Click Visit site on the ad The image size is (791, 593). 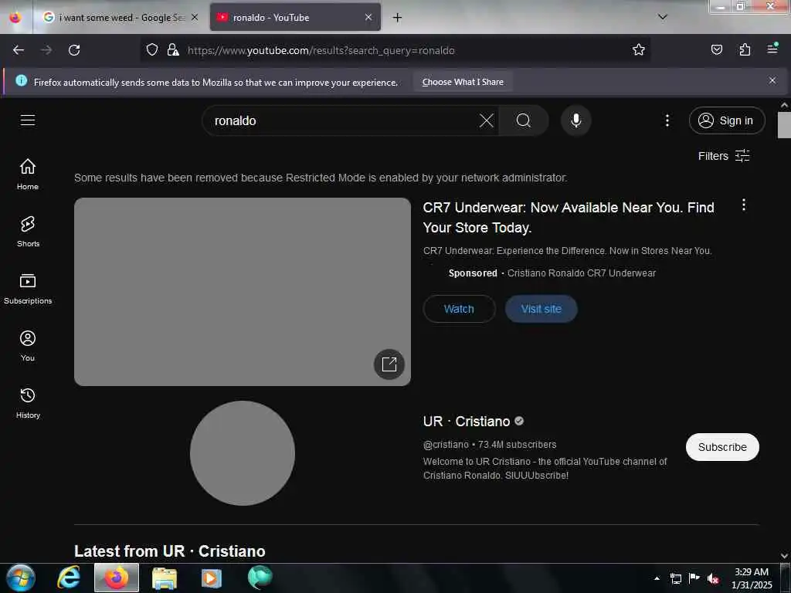pyautogui.click(x=541, y=309)
